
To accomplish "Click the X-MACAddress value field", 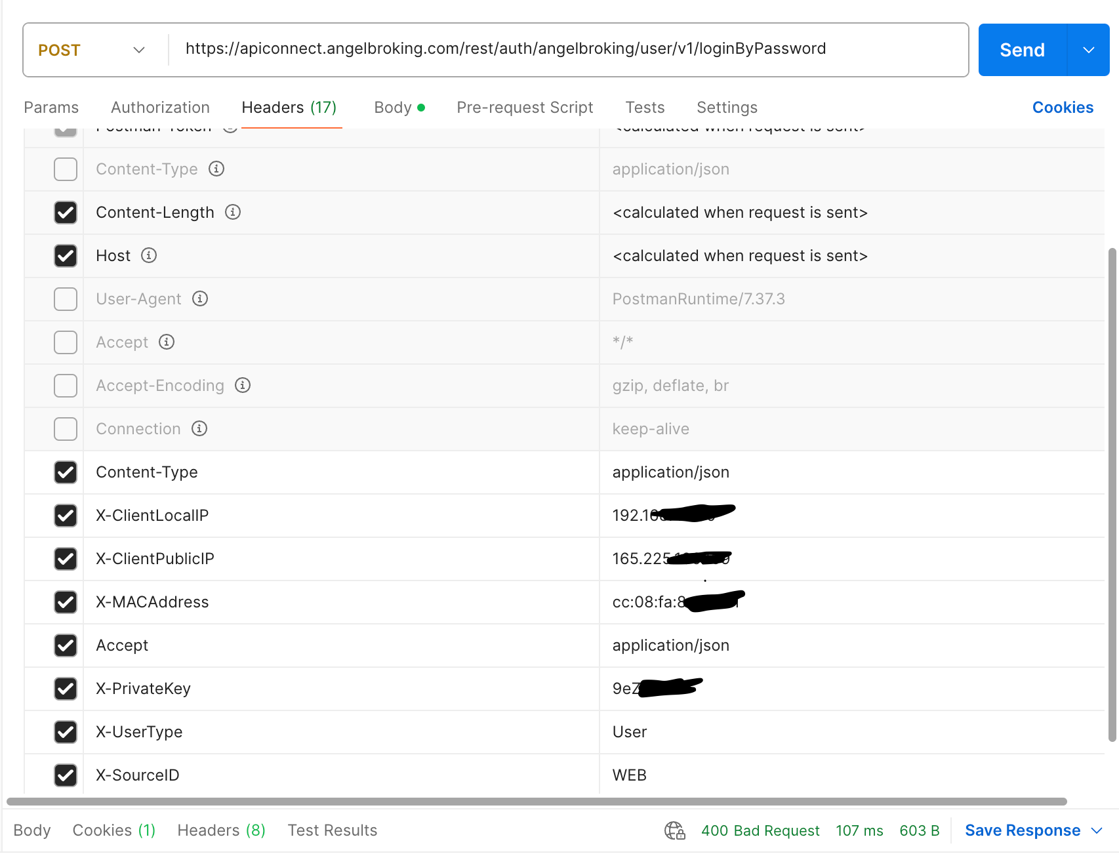I will click(x=851, y=602).
